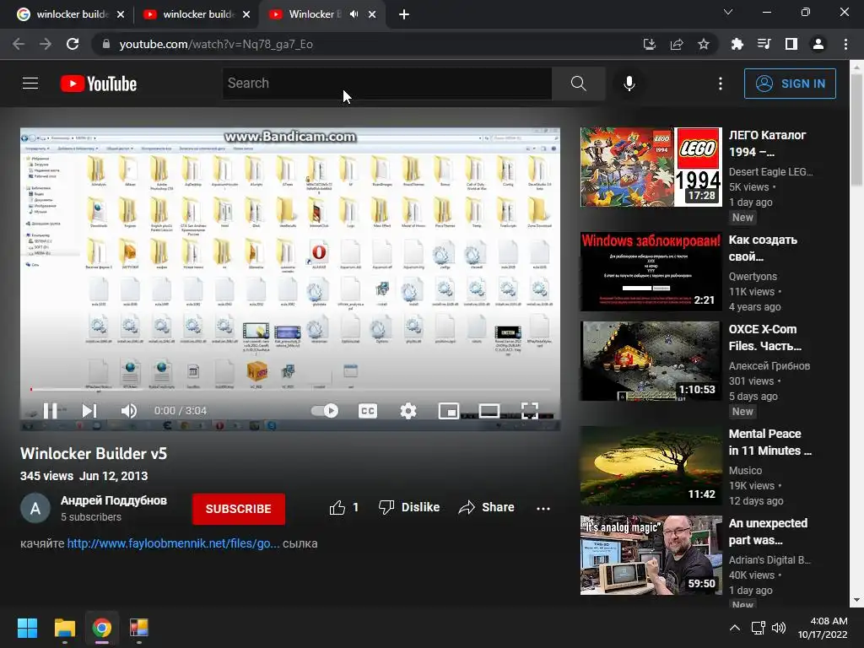Screen dimensions: 864x648
Task: Open YouTube settings three-dot menu
Action: 721,84
